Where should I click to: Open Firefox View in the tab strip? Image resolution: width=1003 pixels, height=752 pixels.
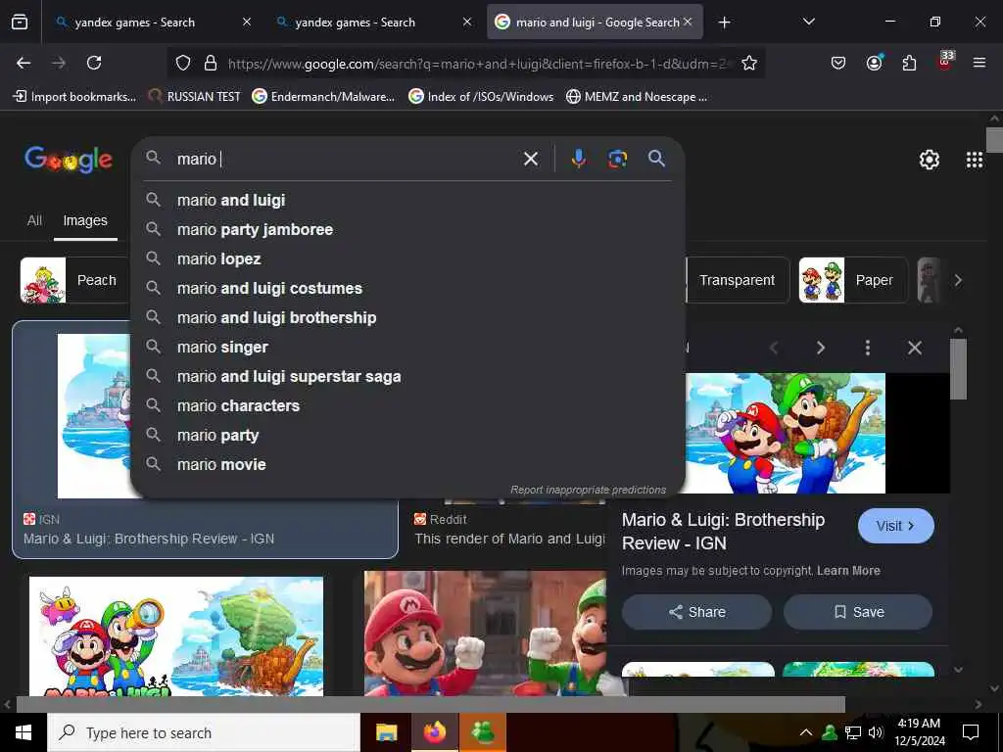tap(20, 23)
